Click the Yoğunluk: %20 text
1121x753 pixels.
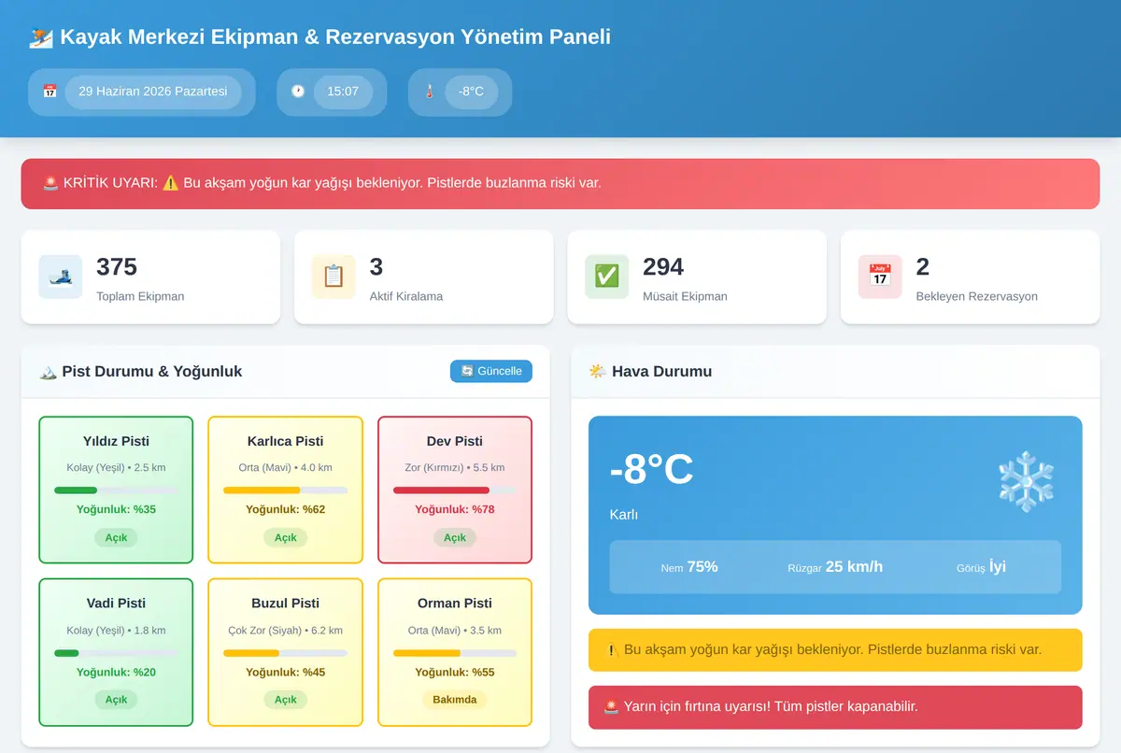click(x=116, y=673)
